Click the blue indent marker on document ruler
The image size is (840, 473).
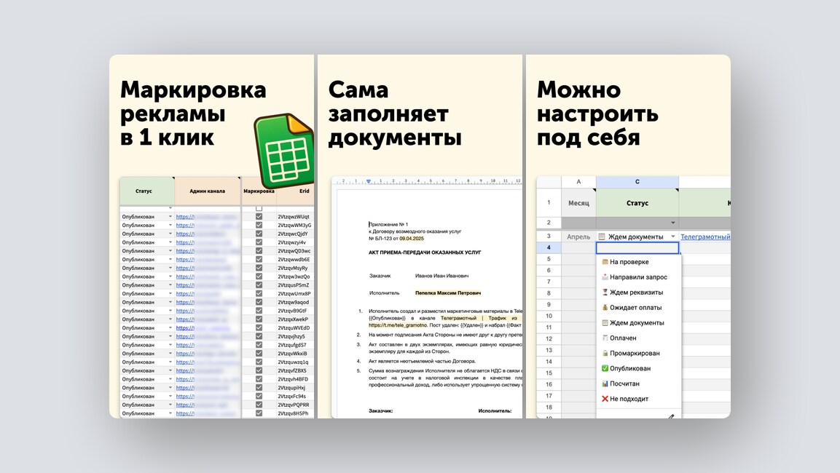pyautogui.click(x=368, y=182)
